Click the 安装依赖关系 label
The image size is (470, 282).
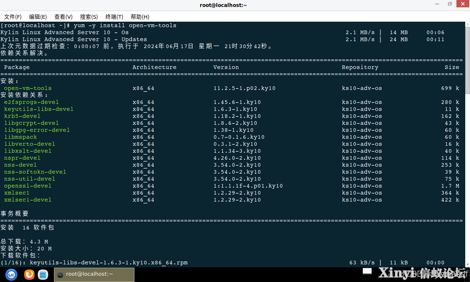tap(24, 95)
